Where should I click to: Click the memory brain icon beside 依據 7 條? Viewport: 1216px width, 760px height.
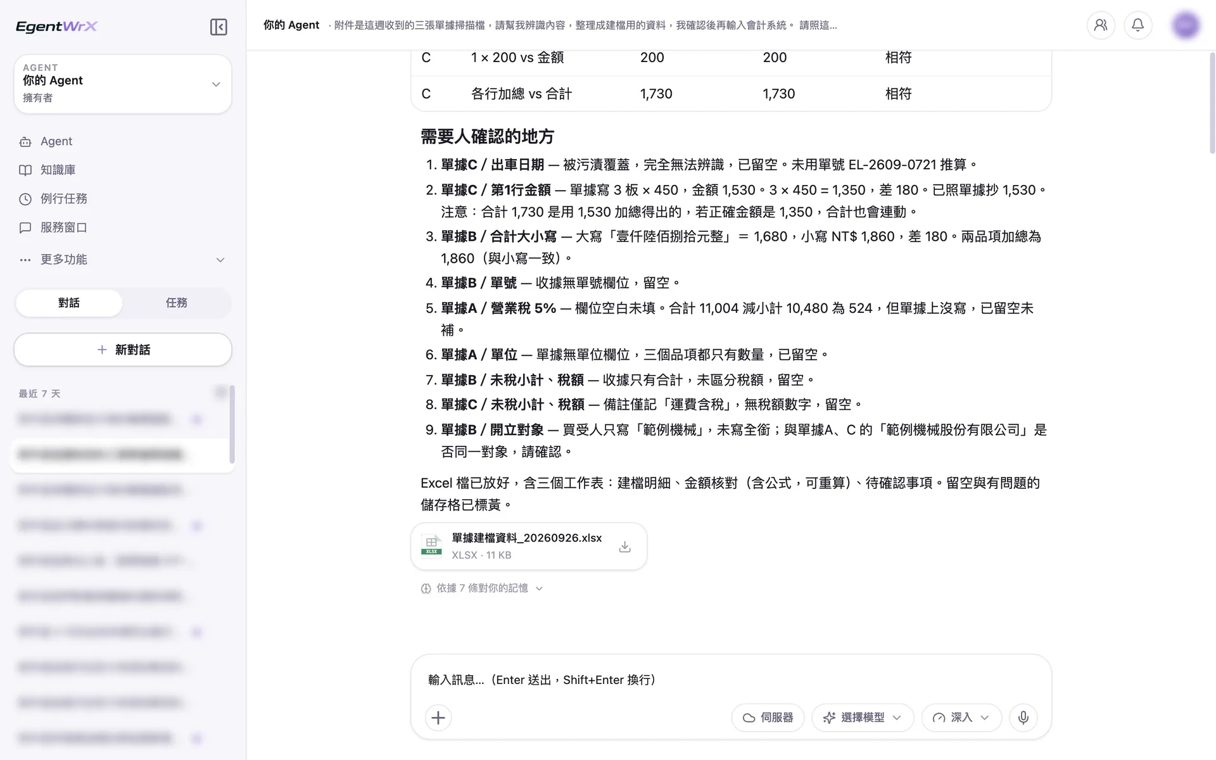pos(426,588)
